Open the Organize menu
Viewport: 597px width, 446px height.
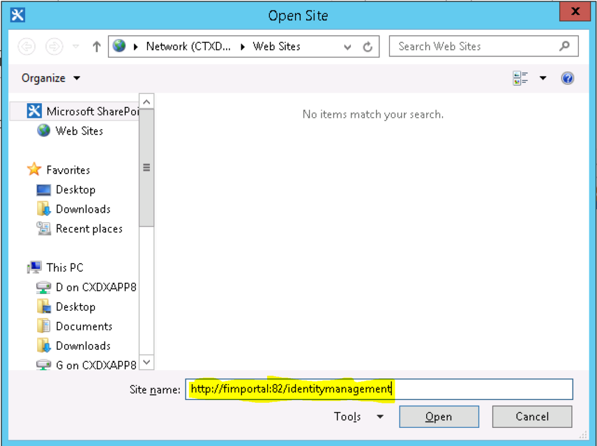(51, 78)
